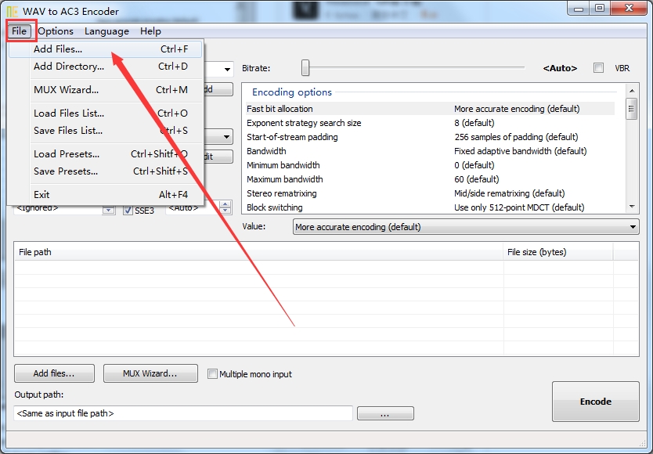
Task: Enable the VBR checkbox
Action: pos(598,68)
